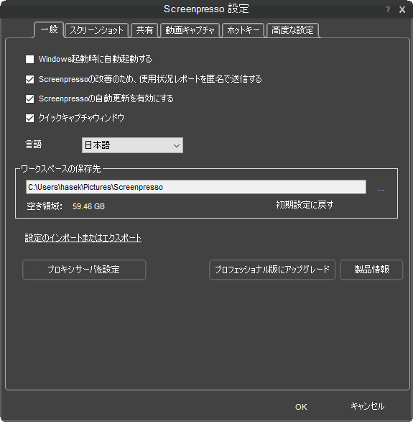This screenshot has width=413, height=422.
Task: Browse for folder with the … button
Action: point(381,189)
